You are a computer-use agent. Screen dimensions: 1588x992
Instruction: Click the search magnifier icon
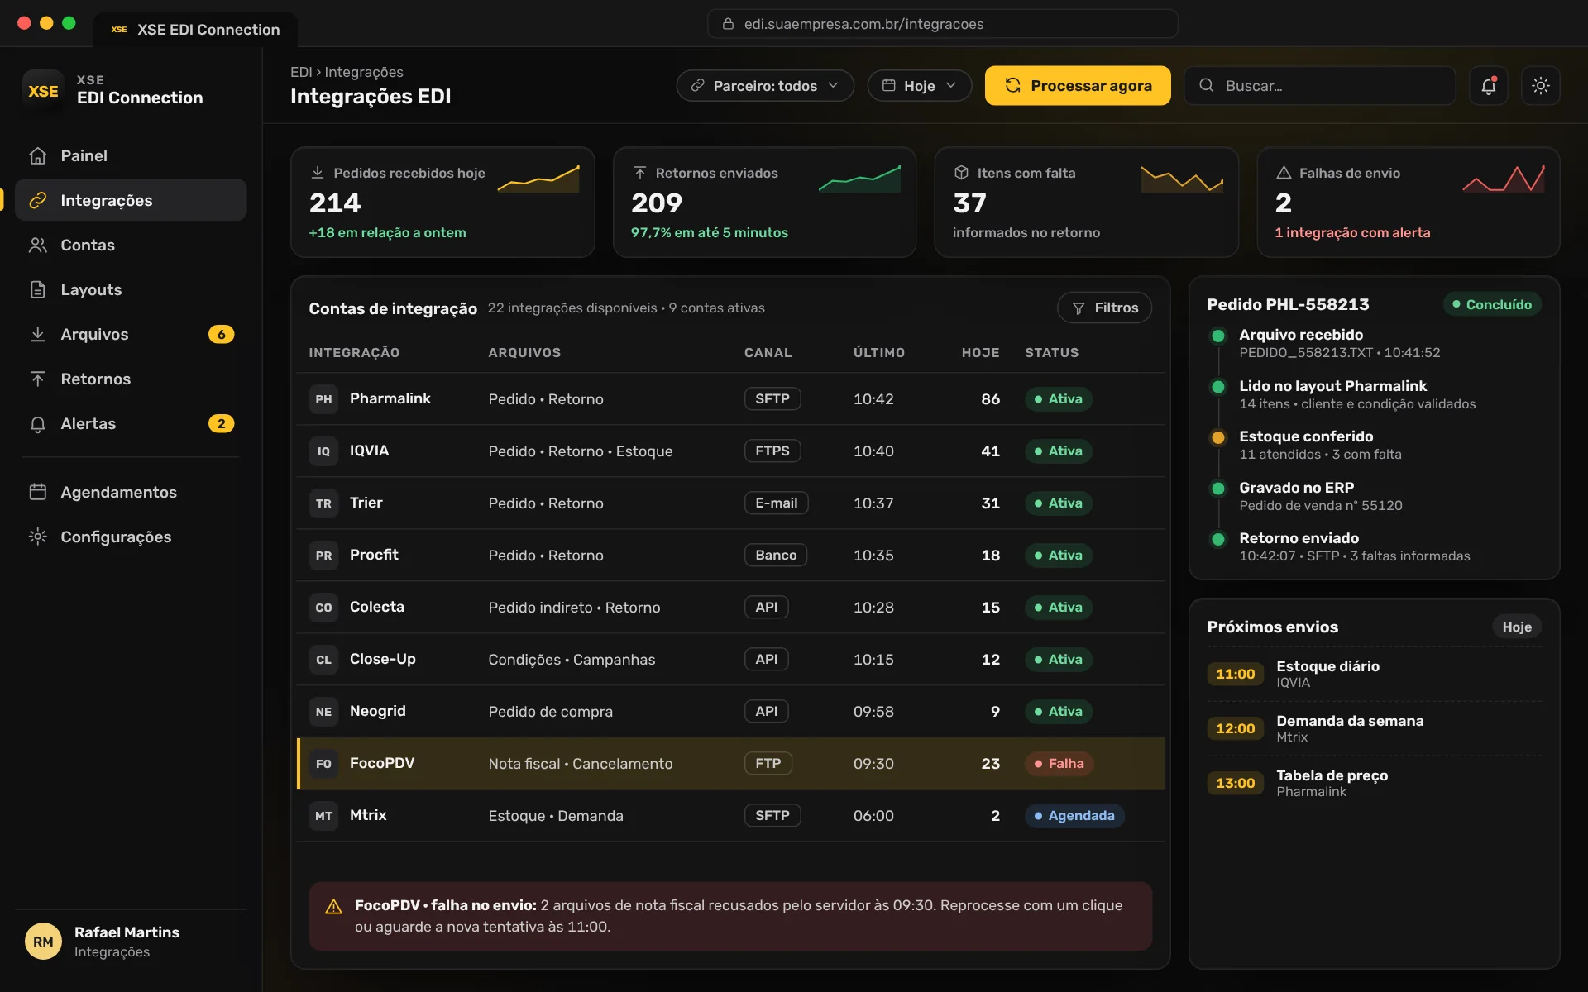pyautogui.click(x=1206, y=85)
